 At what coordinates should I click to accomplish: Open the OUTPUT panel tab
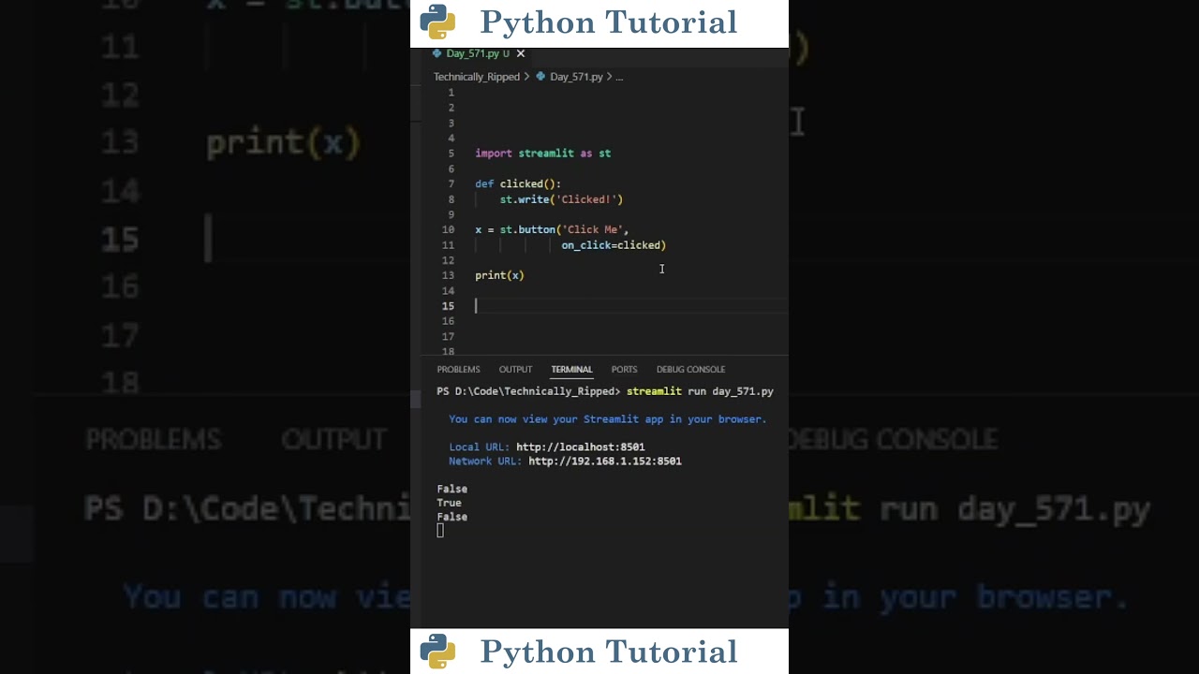[515, 369]
